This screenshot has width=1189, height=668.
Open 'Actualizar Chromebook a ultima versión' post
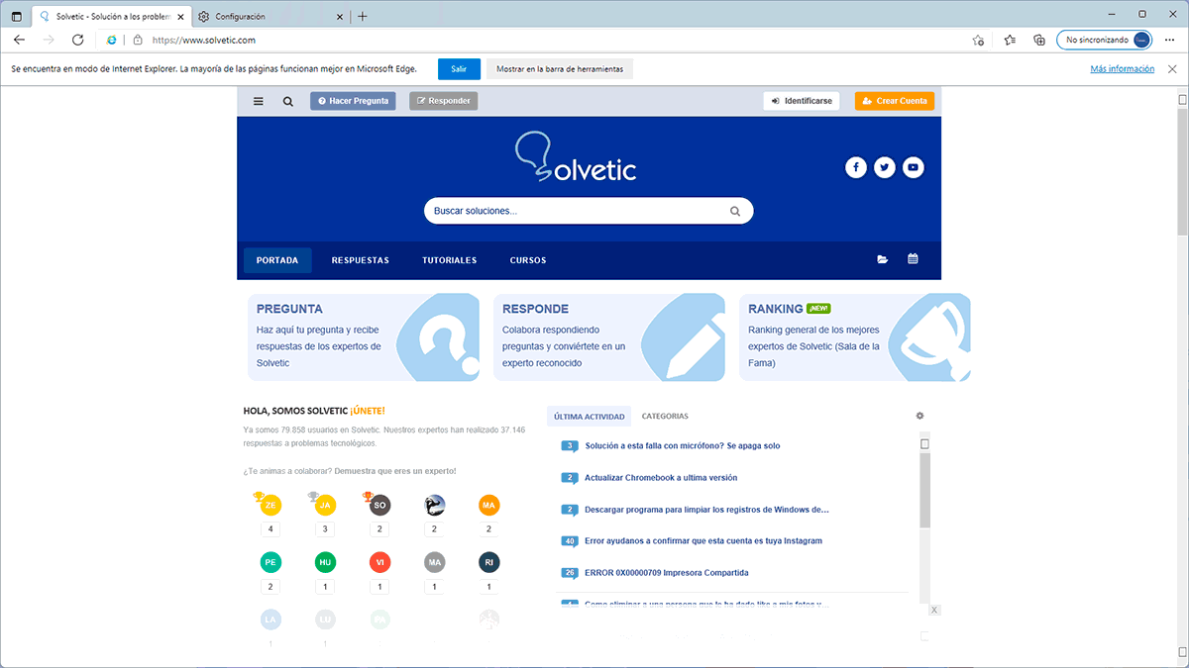[x=661, y=478]
